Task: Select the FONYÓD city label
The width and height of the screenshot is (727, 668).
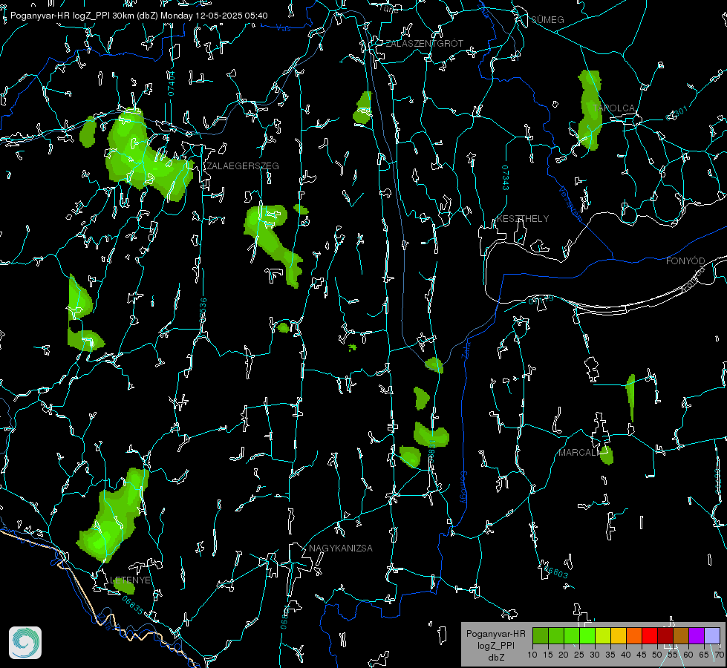Action: tap(685, 261)
